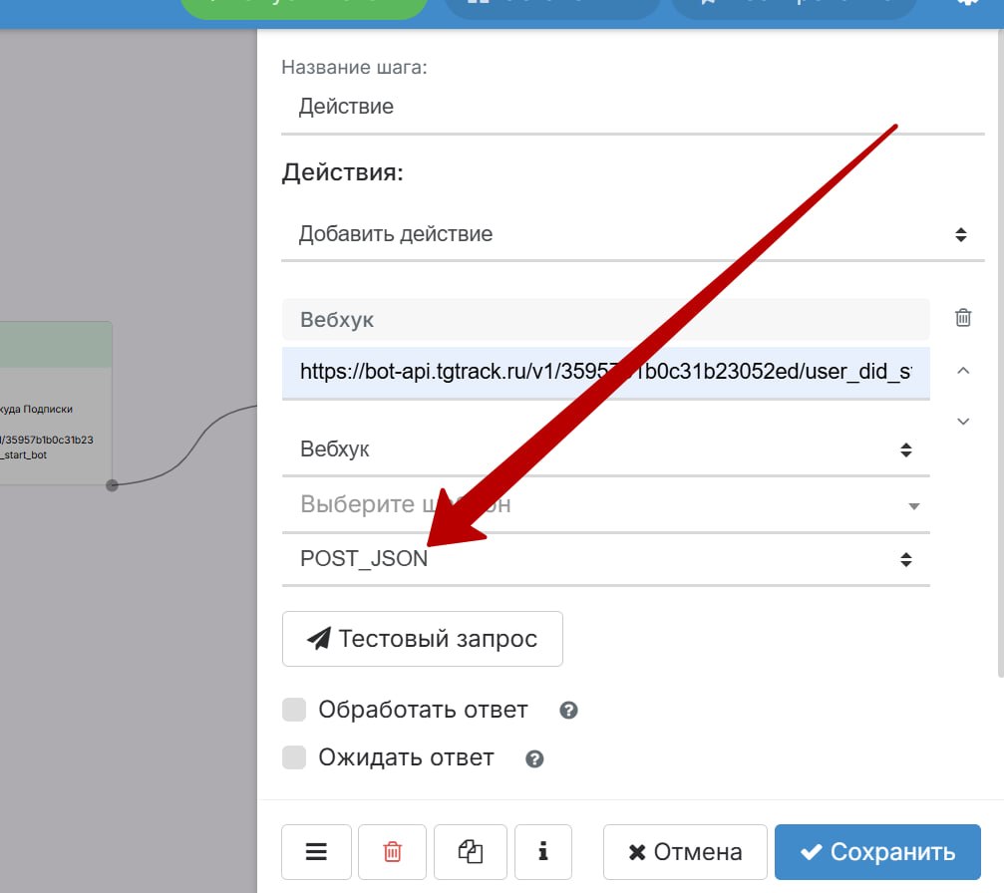Move webhook action up with chevron
The image size is (1004, 893).
[x=963, y=371]
